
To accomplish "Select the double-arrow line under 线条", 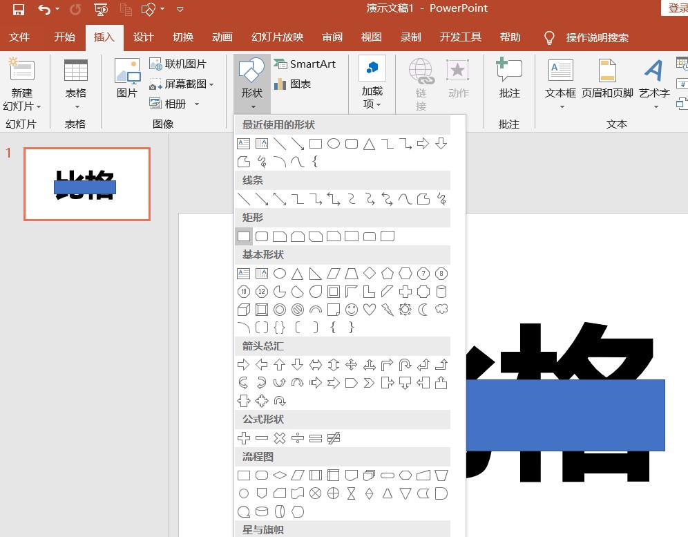I will (x=280, y=199).
